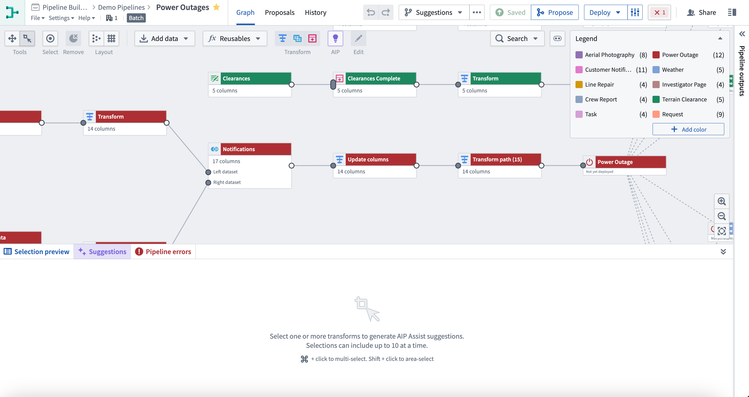Image resolution: width=749 pixels, height=397 pixels.
Task: Click the Clearances Complete node
Action: (x=374, y=78)
